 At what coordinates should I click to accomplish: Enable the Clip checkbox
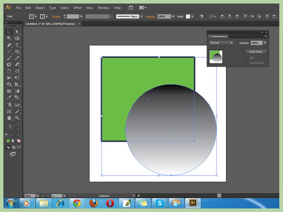click(247, 58)
